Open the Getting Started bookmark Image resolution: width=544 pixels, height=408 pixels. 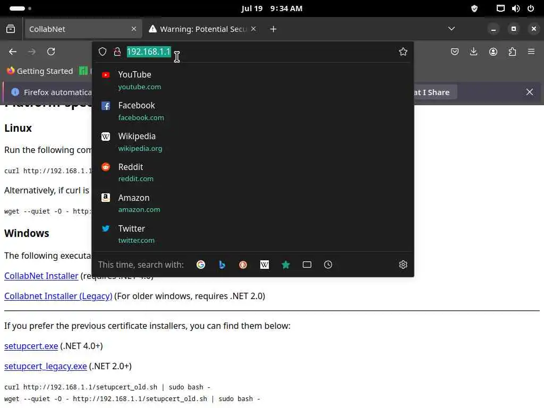pyautogui.click(x=40, y=71)
